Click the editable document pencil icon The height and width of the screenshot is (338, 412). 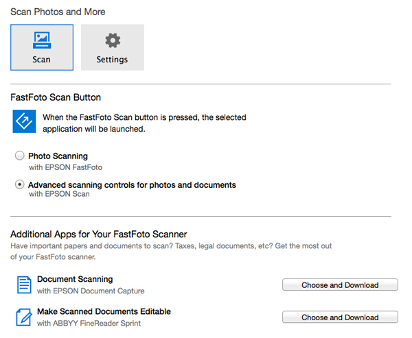[x=24, y=317]
